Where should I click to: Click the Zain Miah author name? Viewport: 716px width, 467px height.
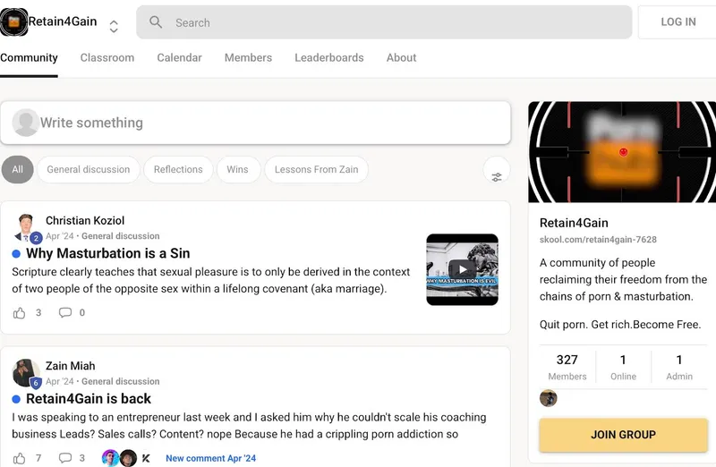pyautogui.click(x=71, y=366)
